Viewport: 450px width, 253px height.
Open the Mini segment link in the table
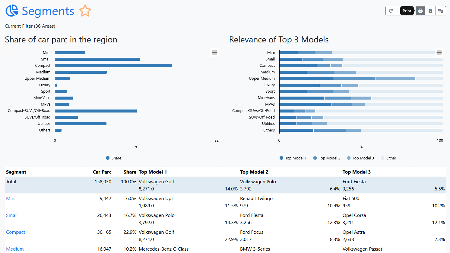click(x=11, y=199)
